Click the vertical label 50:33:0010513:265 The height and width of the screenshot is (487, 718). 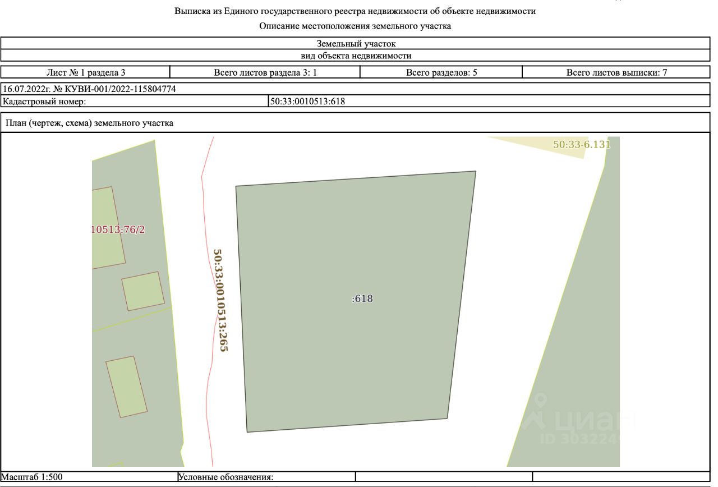pos(220,300)
